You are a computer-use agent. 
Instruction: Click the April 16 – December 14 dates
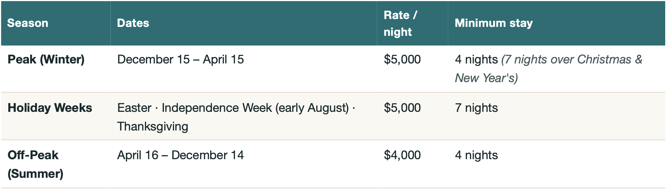coord(180,155)
